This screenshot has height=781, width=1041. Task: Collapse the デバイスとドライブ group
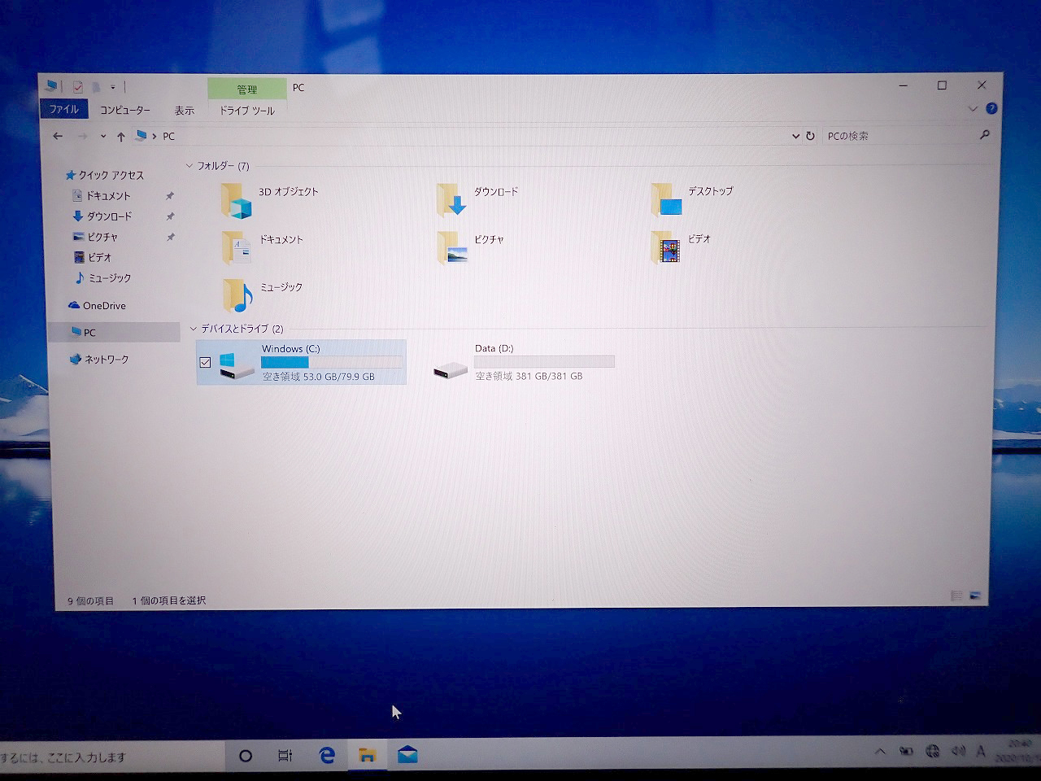point(194,329)
